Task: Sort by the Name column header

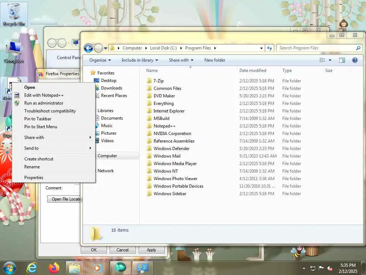Action: tap(152, 71)
